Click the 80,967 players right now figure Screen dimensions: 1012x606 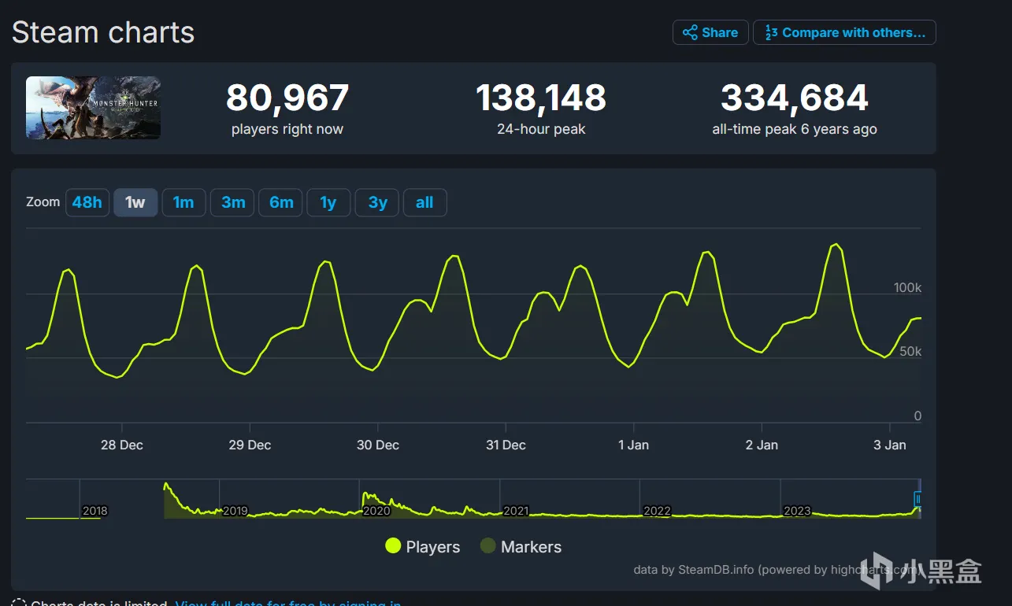coord(287,98)
